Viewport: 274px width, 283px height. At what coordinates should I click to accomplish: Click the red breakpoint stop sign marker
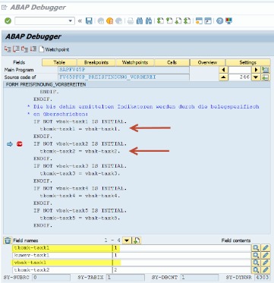[20, 144]
